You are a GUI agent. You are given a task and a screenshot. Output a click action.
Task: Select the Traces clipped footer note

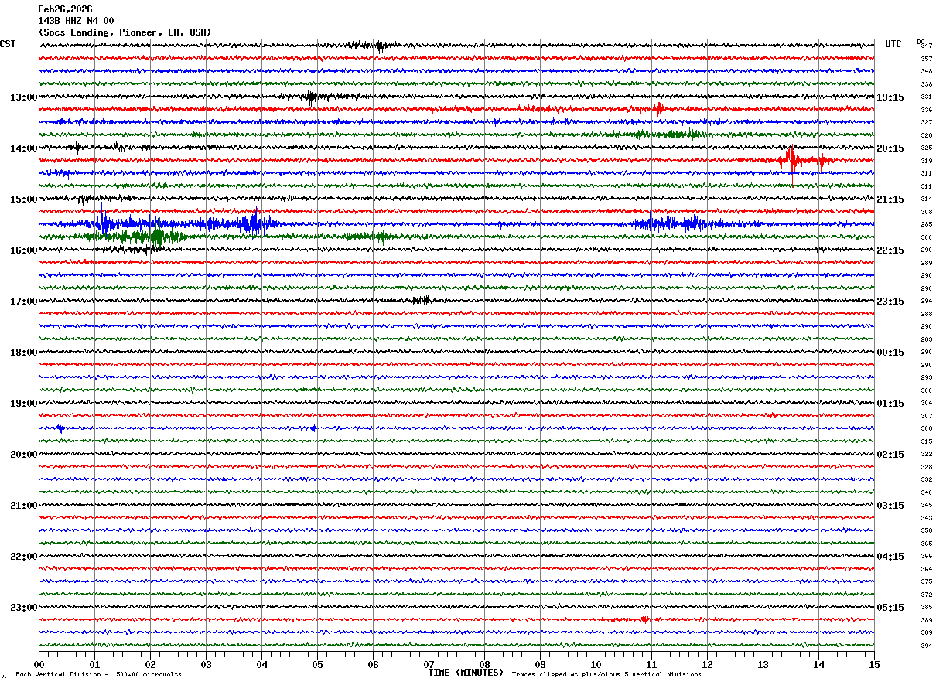606,675
